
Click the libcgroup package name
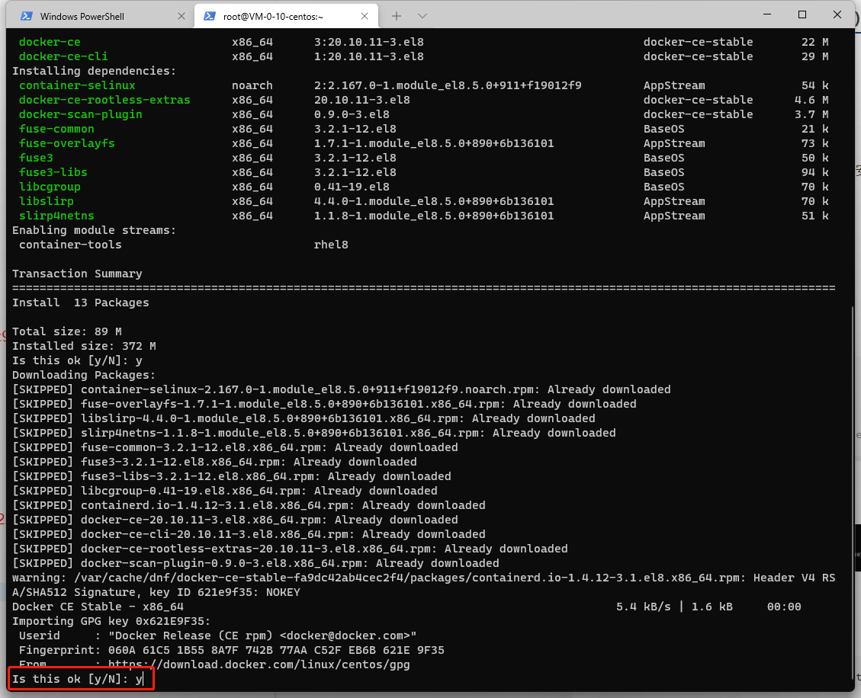[50, 187]
